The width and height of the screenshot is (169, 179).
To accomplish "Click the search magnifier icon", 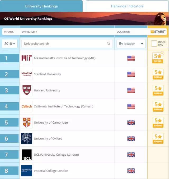I will [x=109, y=43].
